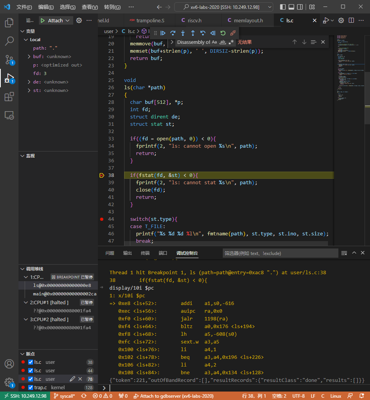Edit the ls.c line 78 breakpoint
370x400 pixels.
(72, 379)
